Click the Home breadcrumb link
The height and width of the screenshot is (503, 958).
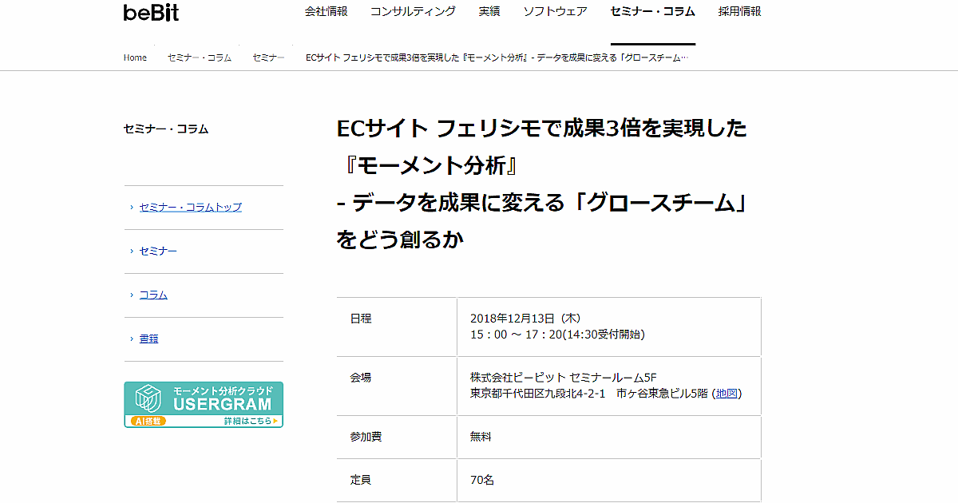tap(135, 57)
